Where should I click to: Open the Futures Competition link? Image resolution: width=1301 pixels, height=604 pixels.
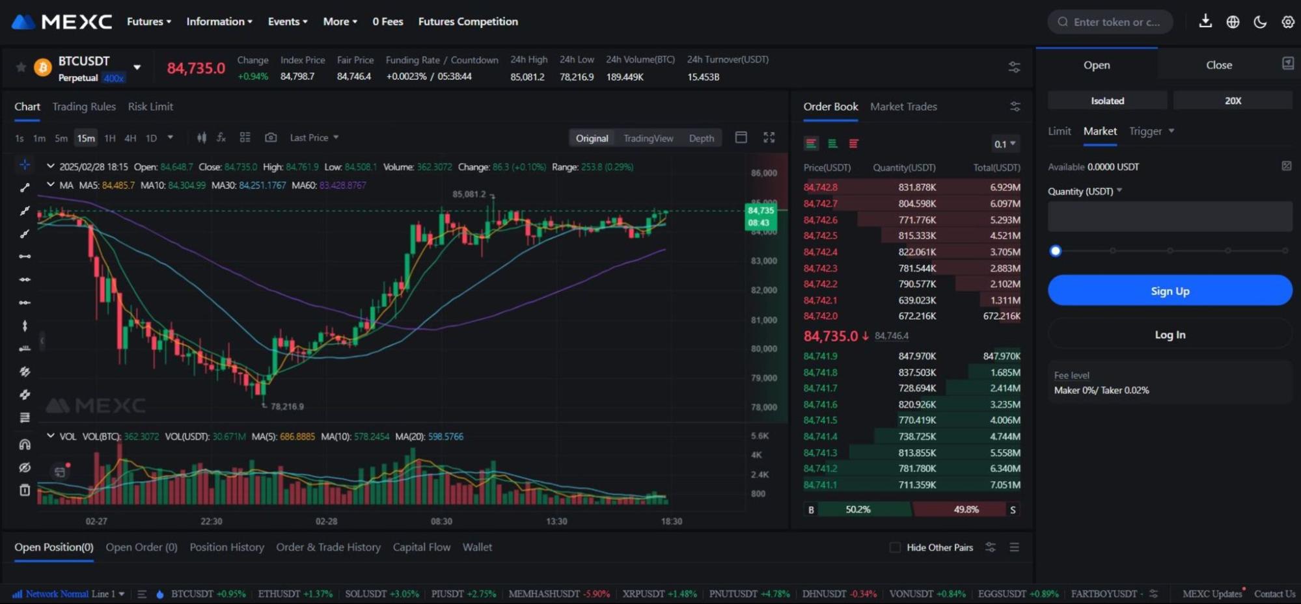pyautogui.click(x=468, y=21)
